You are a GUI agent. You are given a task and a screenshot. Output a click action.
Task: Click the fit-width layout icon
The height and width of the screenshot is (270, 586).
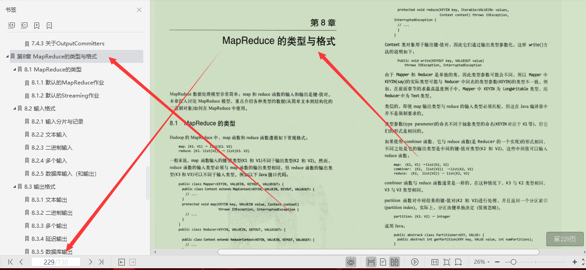coord(371,261)
